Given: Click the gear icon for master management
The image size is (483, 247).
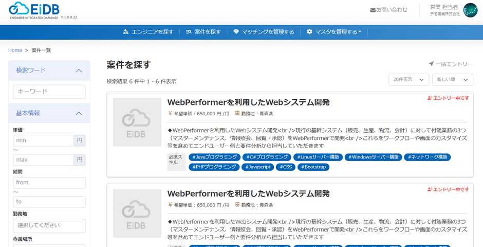Looking at the screenshot, I should (309, 32).
